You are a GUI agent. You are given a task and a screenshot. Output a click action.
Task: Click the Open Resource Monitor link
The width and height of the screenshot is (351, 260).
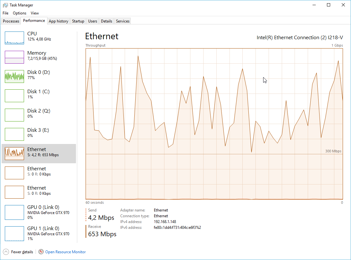pos(65,252)
